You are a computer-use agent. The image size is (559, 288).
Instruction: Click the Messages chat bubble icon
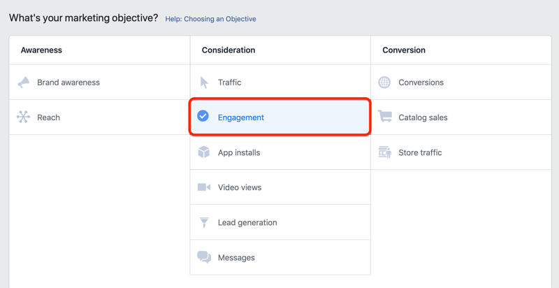204,257
